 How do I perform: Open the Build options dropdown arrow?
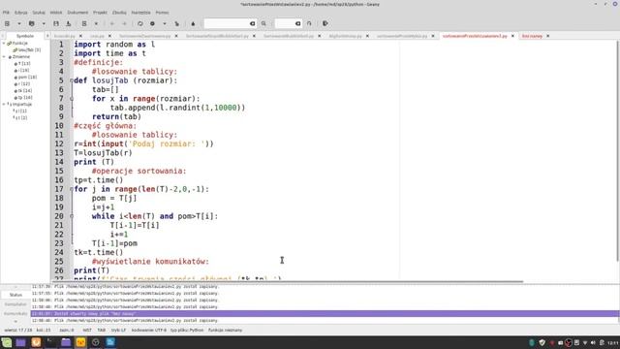165,23
